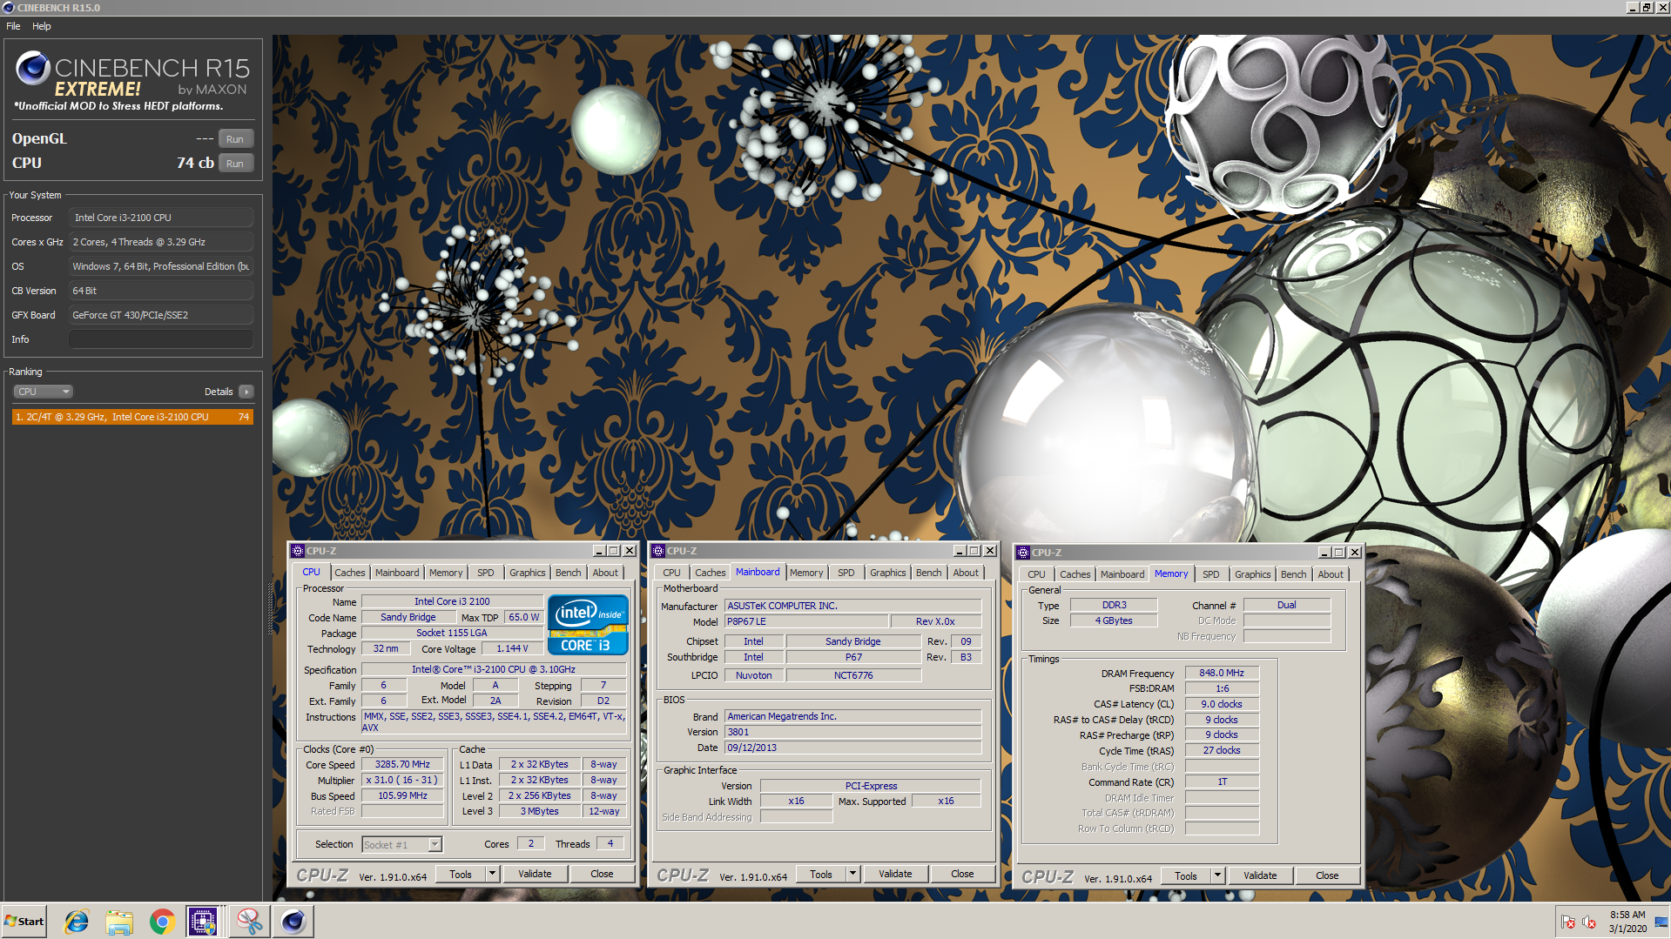The height and width of the screenshot is (939, 1671).
Task: Open the Windows Start button
Action: (24, 922)
